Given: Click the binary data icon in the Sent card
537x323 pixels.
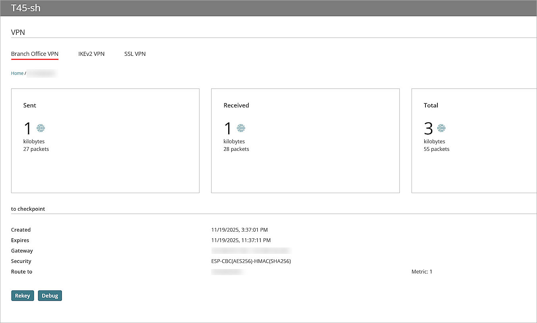Looking at the screenshot, I should coord(40,127).
